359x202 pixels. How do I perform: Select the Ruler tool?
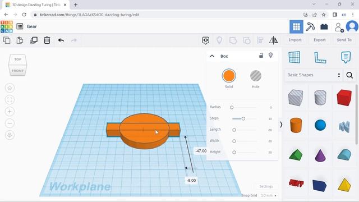(x=320, y=57)
